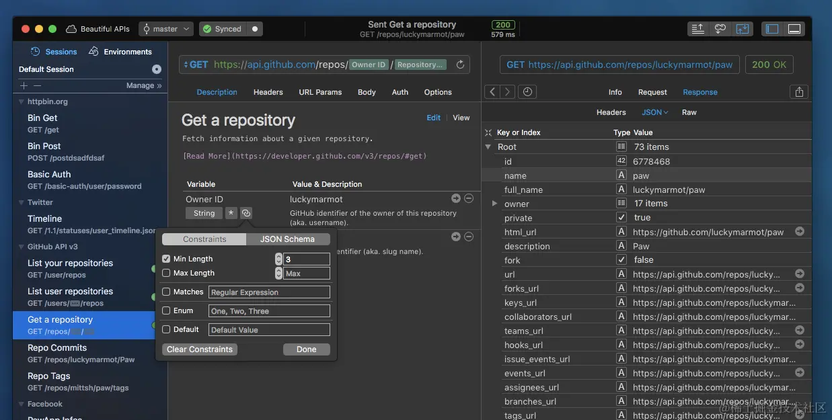Open the Headers request tab

pos(268,92)
